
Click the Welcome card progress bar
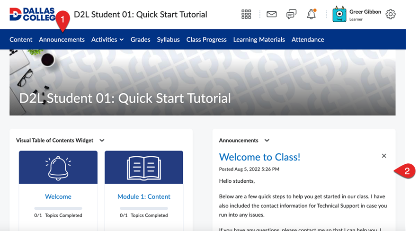point(58,208)
